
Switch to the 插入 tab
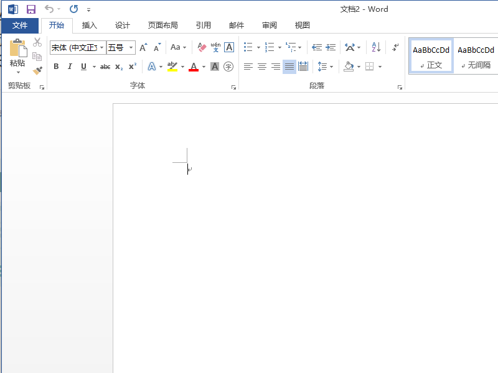(x=90, y=25)
